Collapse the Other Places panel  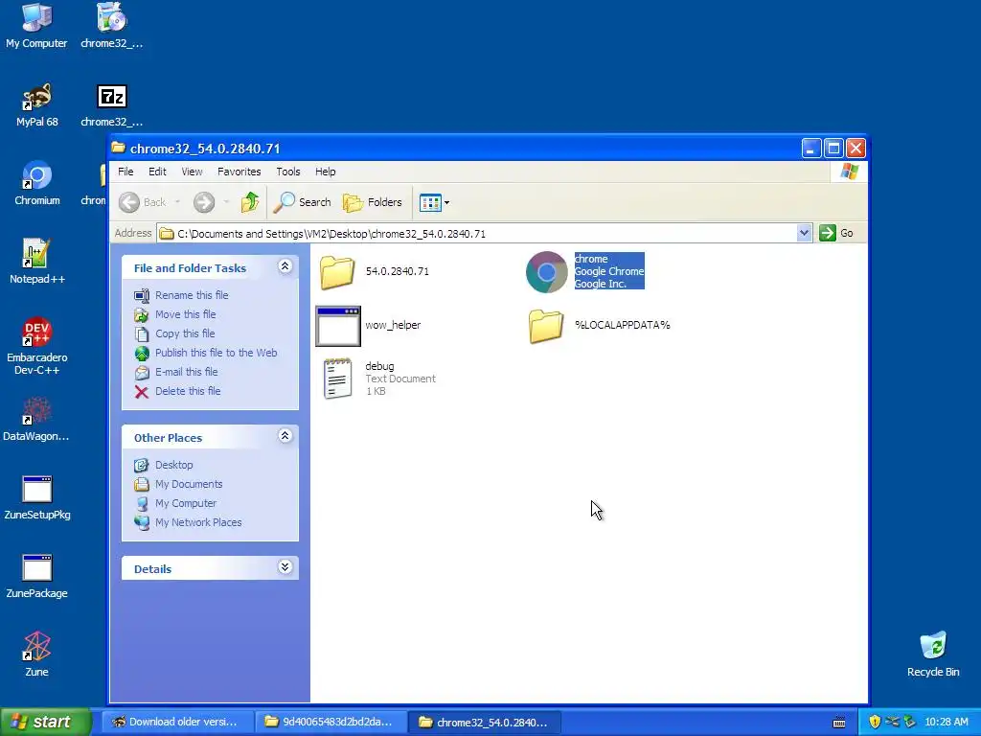[285, 436]
